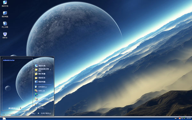This screenshot has height=120, width=192.
Task: Open the 我的文档 desktop icon
Action: [x=5, y=4]
